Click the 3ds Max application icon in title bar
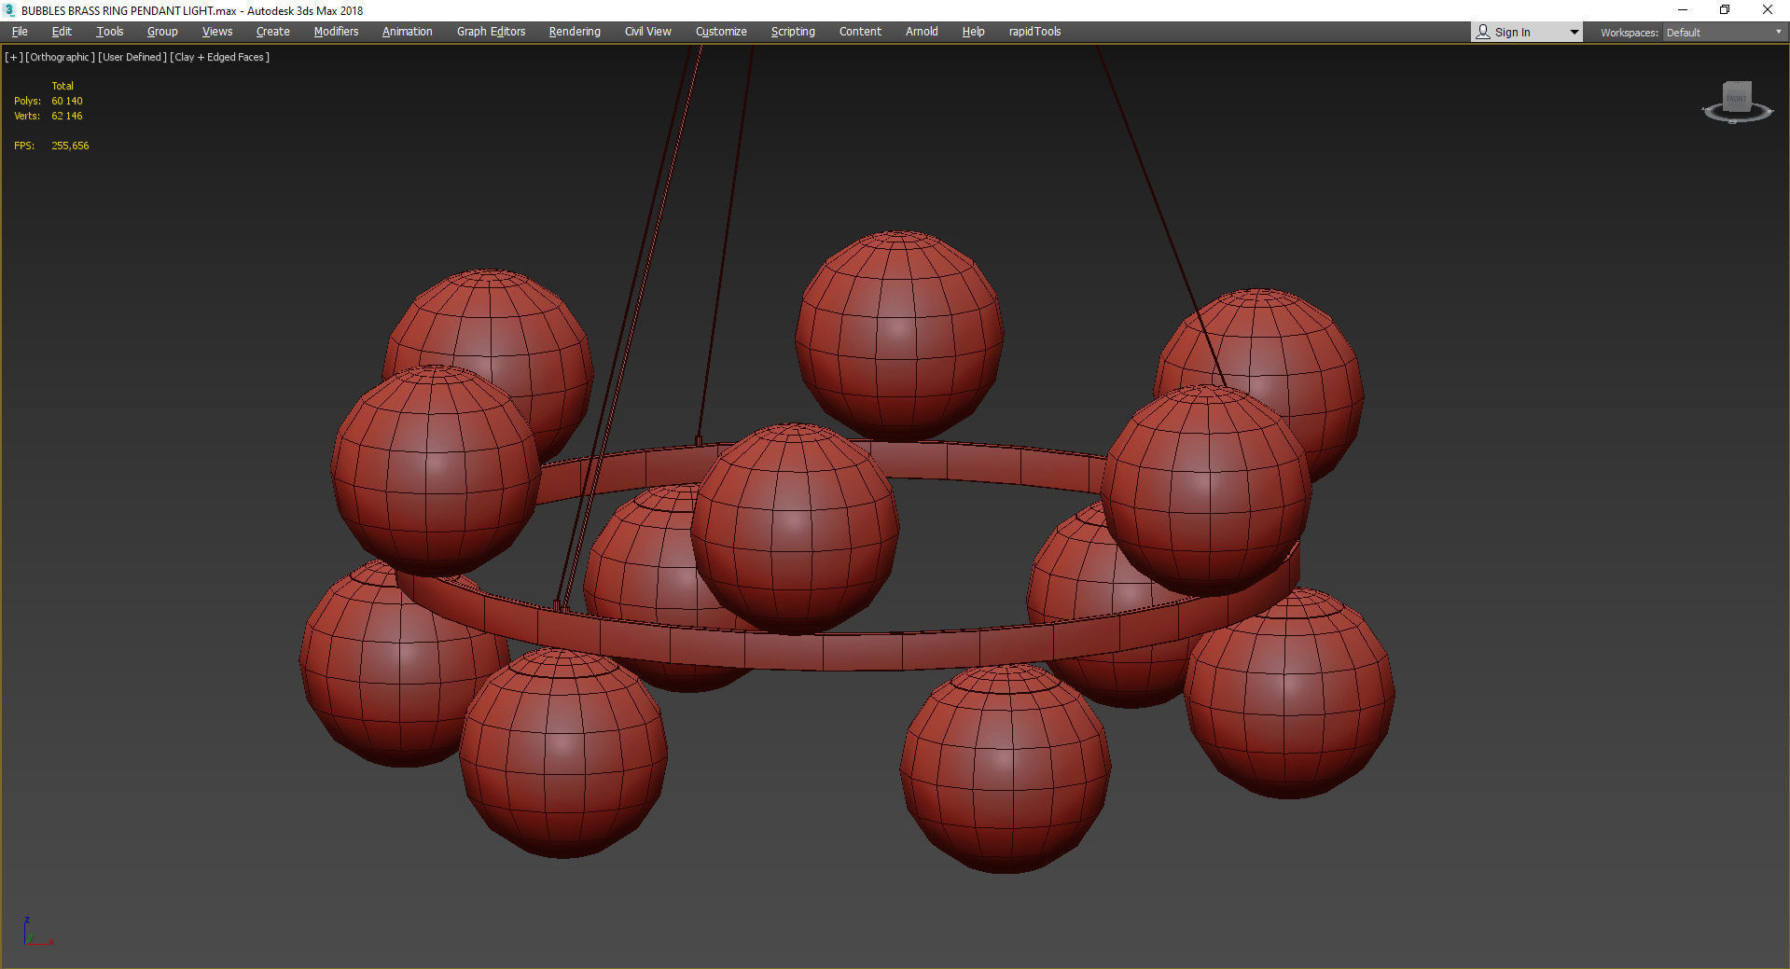Image resolution: width=1790 pixels, height=969 pixels. tap(9, 10)
